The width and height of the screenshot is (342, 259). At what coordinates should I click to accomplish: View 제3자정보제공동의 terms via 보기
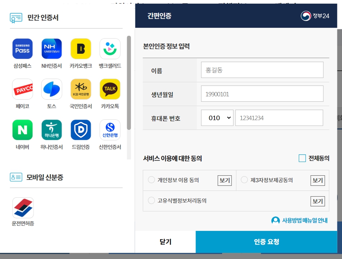click(x=318, y=180)
